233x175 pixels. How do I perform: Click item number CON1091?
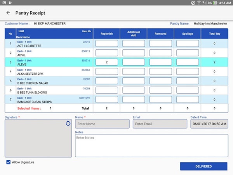click(x=85, y=98)
